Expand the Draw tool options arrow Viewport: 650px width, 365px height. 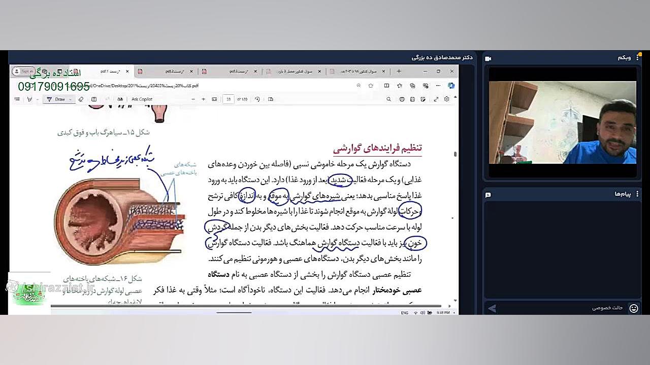[69, 99]
